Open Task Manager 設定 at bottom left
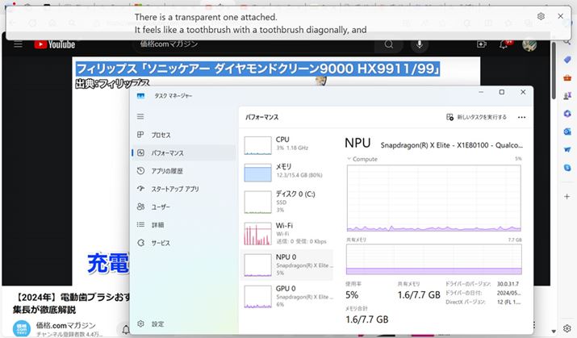Screen dimensions: 577x338 tap(157, 323)
